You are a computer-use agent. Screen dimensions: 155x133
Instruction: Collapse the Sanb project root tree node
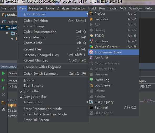pos(2,28)
